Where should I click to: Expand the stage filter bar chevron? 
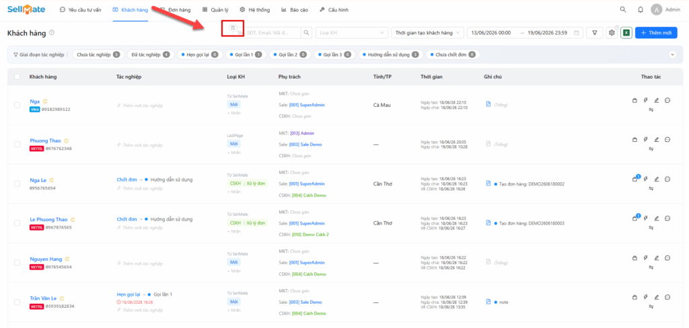point(672,55)
